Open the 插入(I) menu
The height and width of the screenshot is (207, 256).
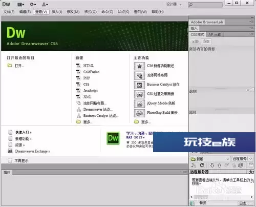57,12
